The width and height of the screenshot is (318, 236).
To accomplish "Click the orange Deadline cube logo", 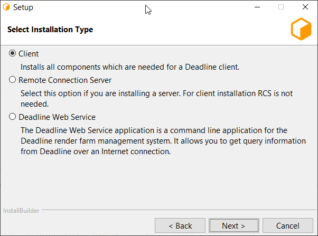I will pyautogui.click(x=301, y=30).
